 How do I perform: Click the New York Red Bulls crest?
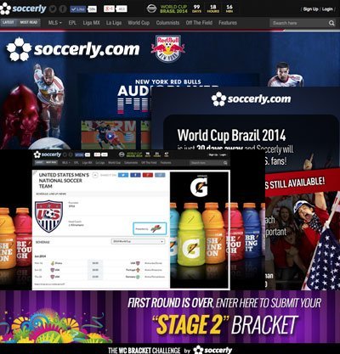pyautogui.click(x=168, y=48)
